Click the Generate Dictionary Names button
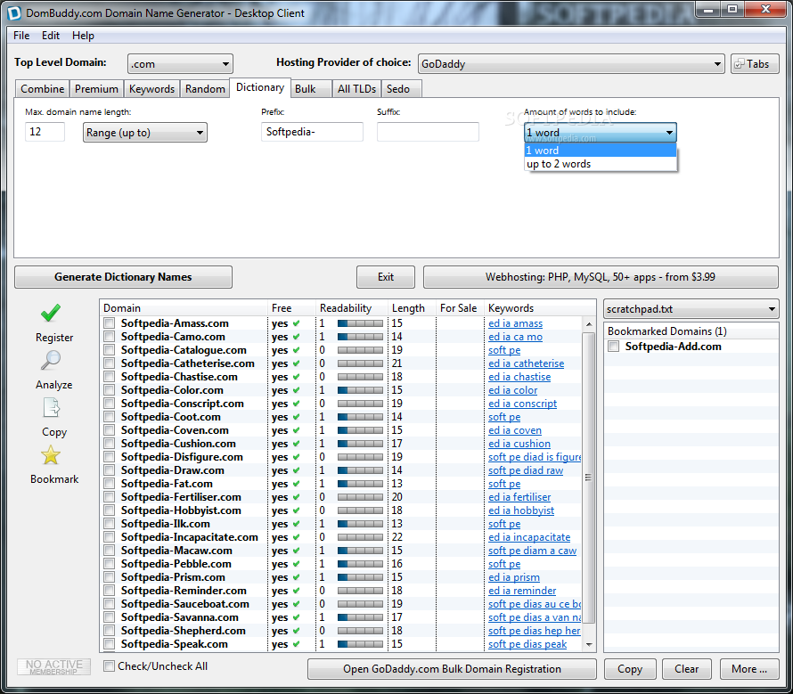The height and width of the screenshot is (694, 793). (x=123, y=277)
